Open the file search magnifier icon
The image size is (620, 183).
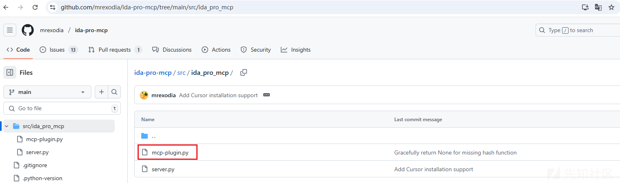pos(114,92)
